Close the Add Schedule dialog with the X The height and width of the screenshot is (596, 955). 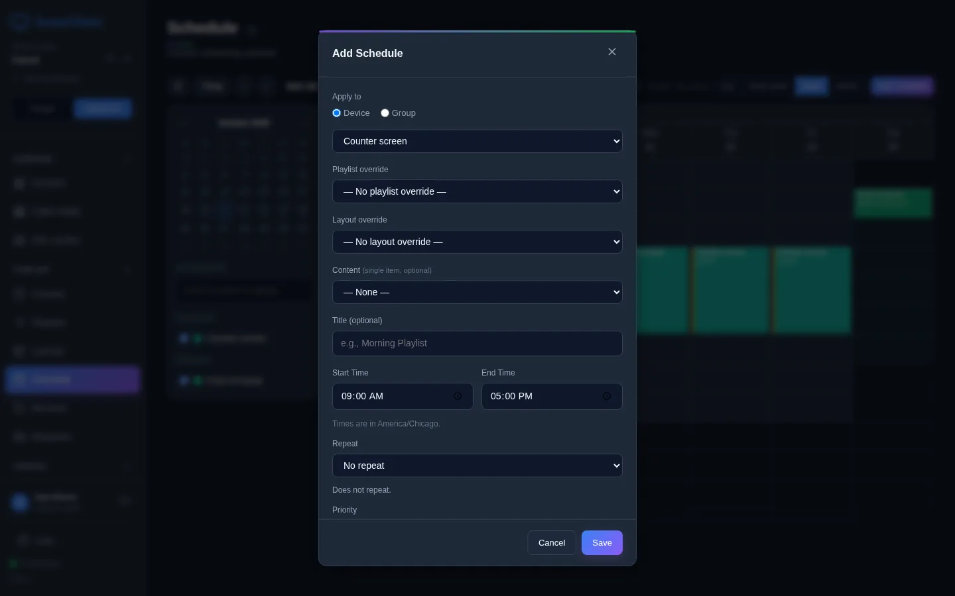(x=612, y=52)
